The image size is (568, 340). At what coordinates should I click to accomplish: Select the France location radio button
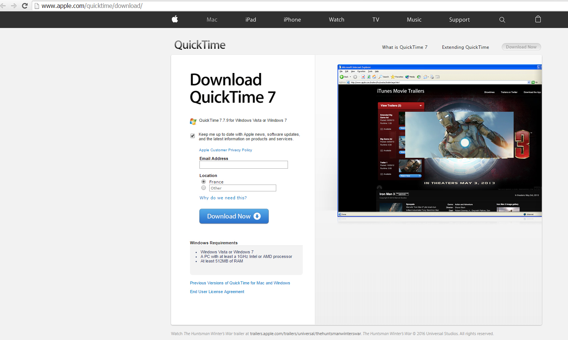(x=204, y=182)
